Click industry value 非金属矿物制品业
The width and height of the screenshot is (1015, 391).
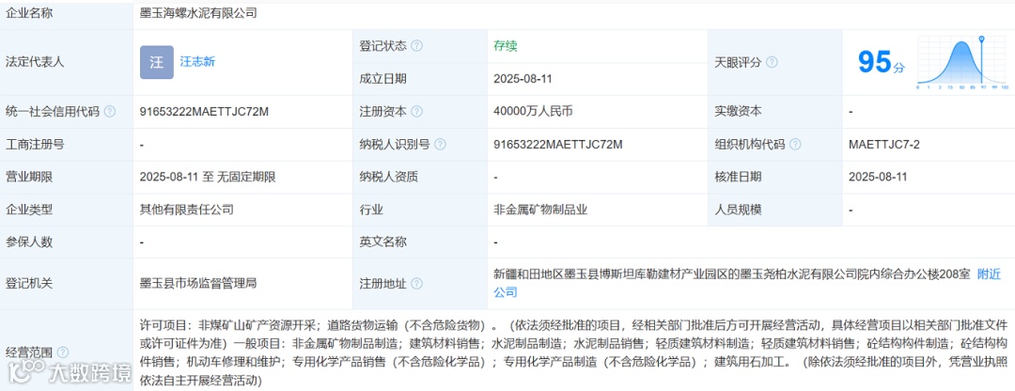[539, 209]
